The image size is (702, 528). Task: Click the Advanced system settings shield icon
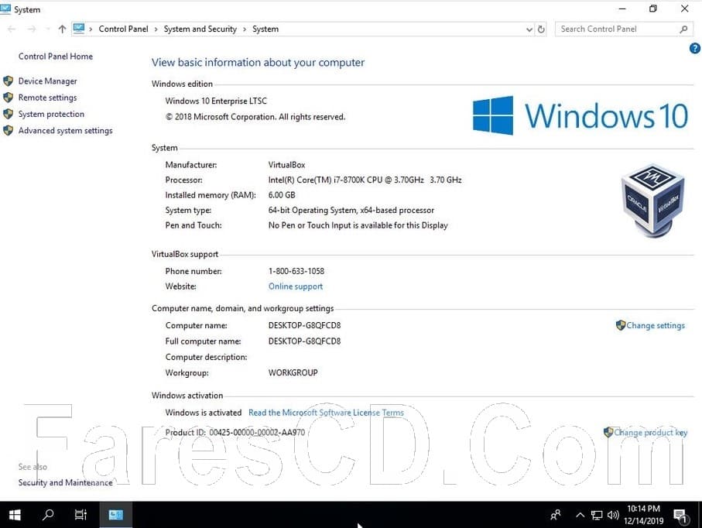click(8, 131)
